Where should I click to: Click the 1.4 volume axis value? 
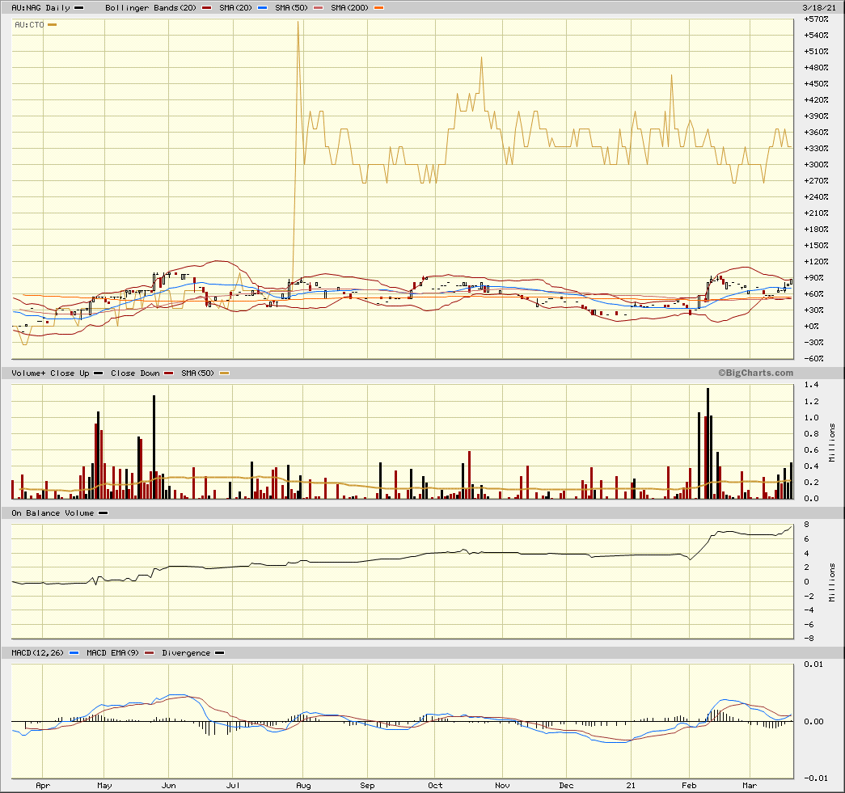pyautogui.click(x=811, y=384)
